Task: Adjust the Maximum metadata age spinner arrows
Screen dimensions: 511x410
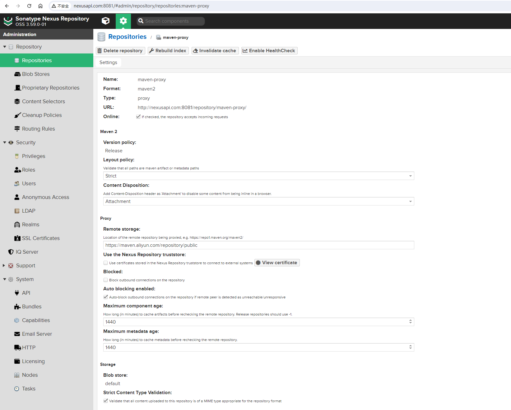Action: click(x=411, y=347)
